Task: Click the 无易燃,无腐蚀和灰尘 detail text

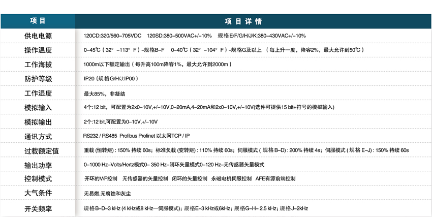Action: (x=107, y=194)
